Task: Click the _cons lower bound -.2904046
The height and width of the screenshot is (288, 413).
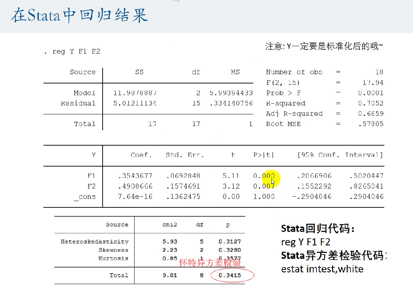Action: (x=312, y=197)
